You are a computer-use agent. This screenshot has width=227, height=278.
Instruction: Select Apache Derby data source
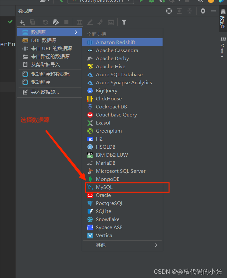pyautogui.click(x=122, y=59)
